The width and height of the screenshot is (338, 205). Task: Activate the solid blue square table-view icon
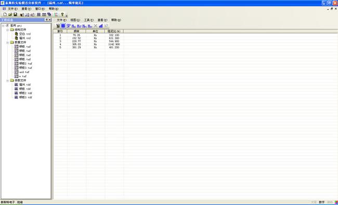point(63,25)
